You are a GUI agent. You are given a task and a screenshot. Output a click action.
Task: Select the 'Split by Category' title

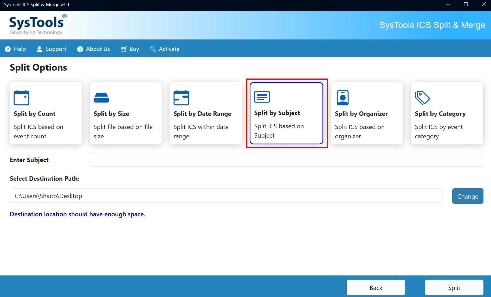[x=440, y=114]
